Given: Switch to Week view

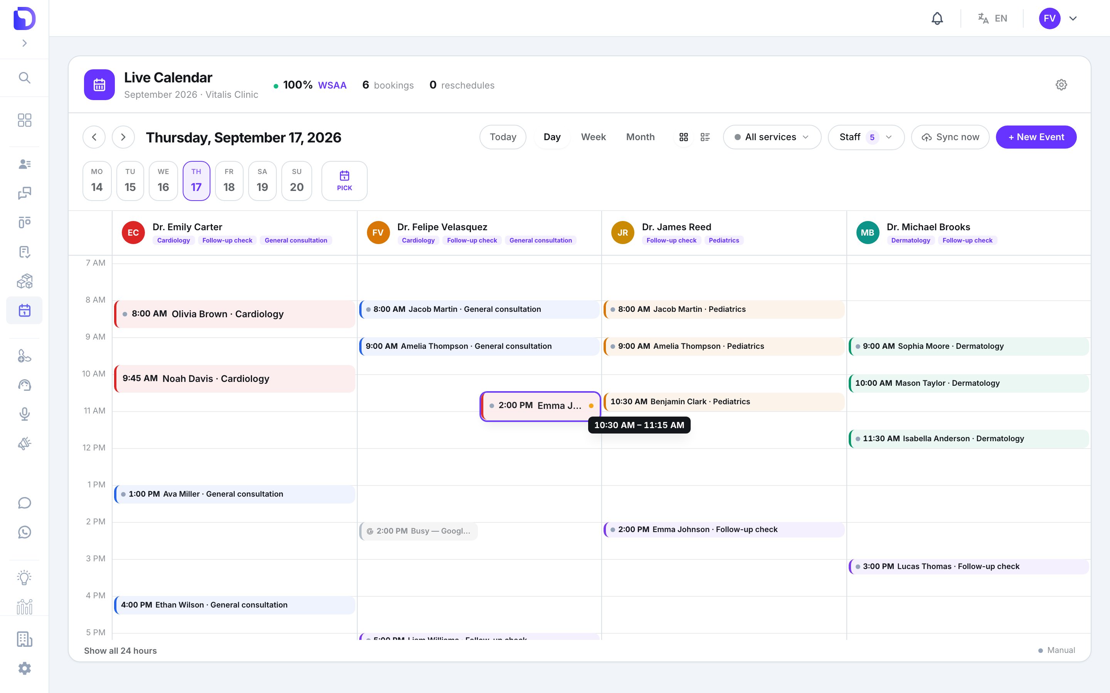Looking at the screenshot, I should point(593,137).
